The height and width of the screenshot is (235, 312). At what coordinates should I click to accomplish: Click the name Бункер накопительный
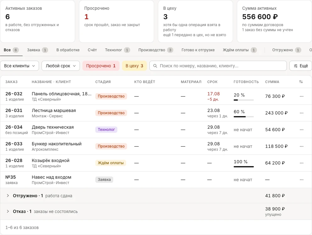click(57, 144)
